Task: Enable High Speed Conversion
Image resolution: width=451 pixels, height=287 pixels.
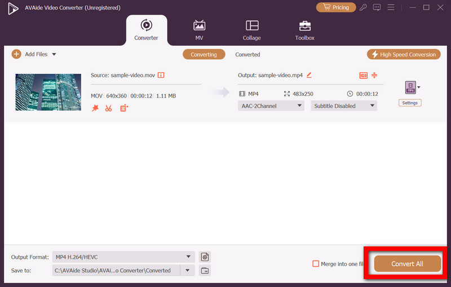Action: click(x=404, y=54)
